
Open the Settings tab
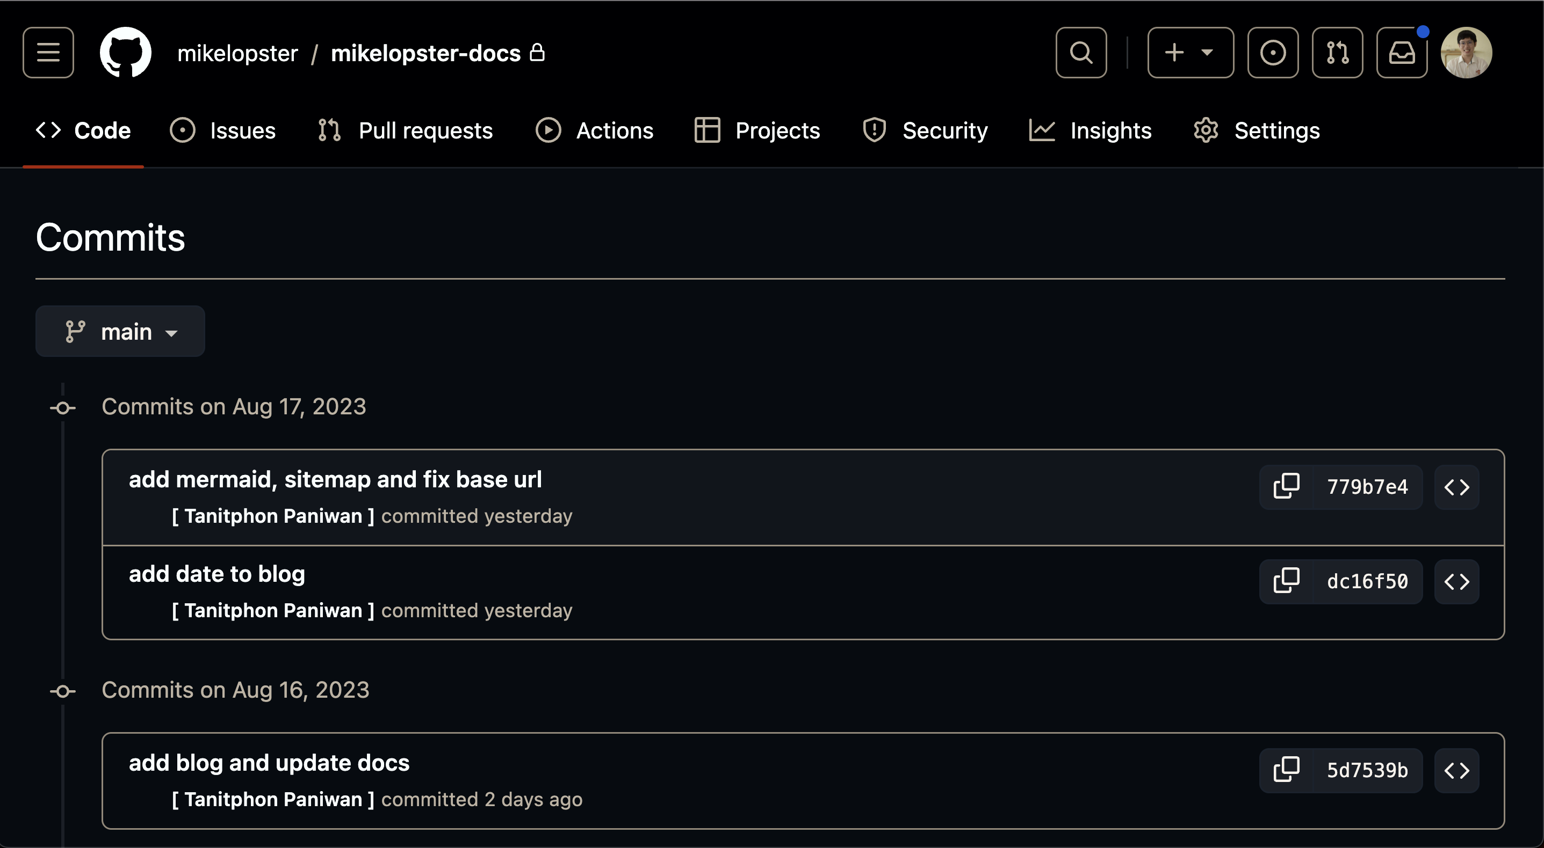tap(1256, 130)
